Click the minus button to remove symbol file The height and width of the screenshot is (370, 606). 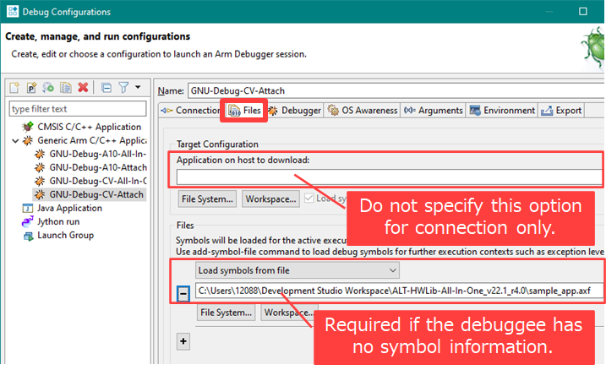pyautogui.click(x=183, y=291)
